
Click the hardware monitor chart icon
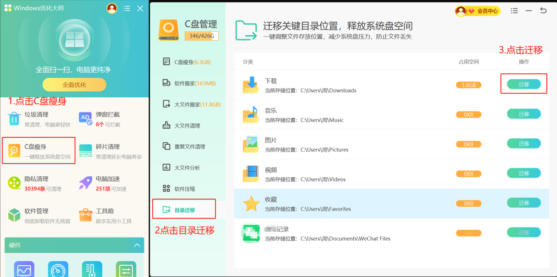point(24,269)
